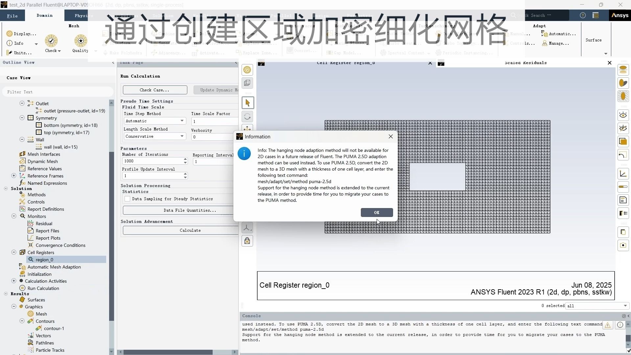Collapse the Monitors tree node
631x355 pixels.
coord(14,216)
